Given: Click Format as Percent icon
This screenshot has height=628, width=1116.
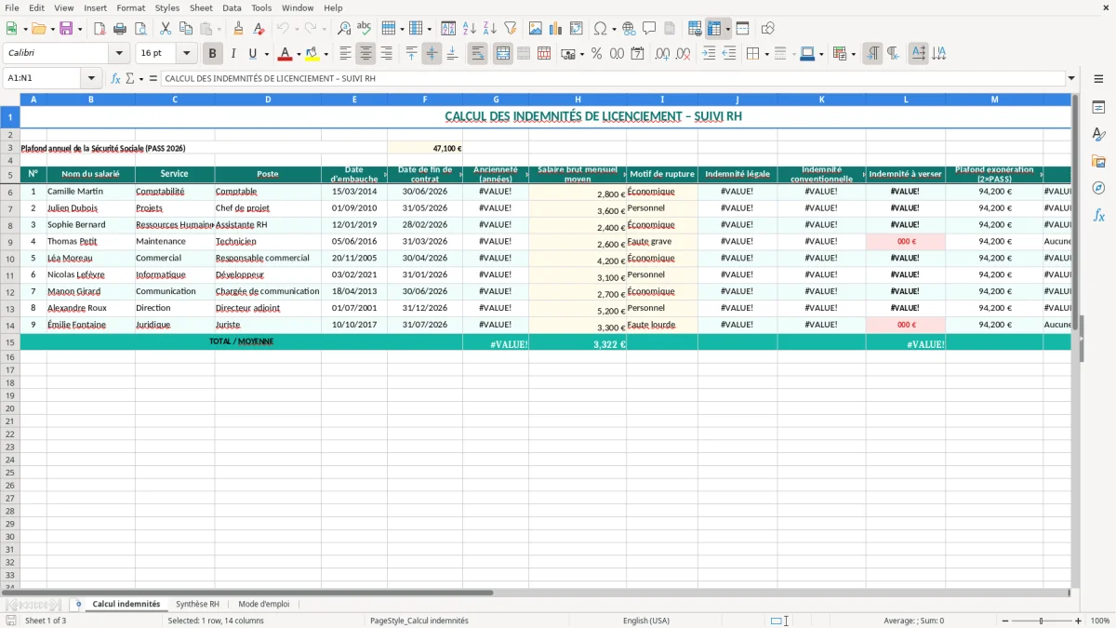Looking at the screenshot, I should 597,54.
